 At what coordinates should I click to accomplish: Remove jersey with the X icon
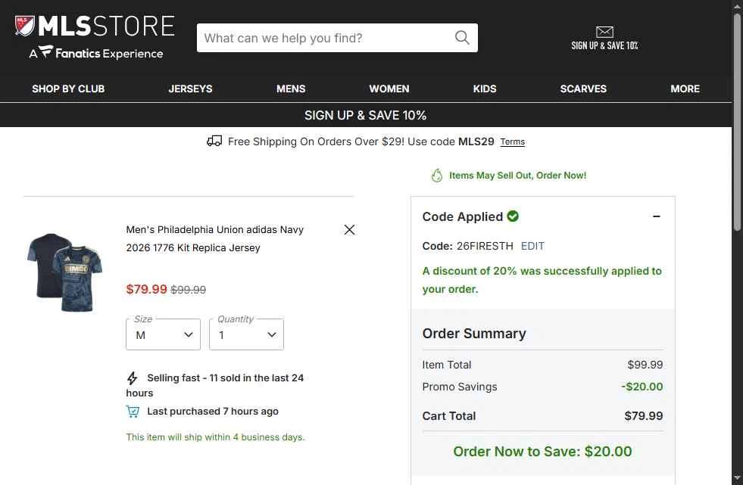[349, 229]
